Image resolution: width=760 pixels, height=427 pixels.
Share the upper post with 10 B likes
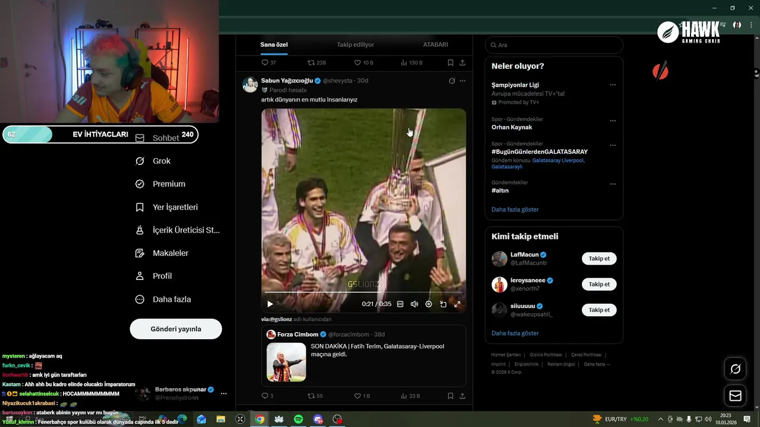[x=463, y=62]
